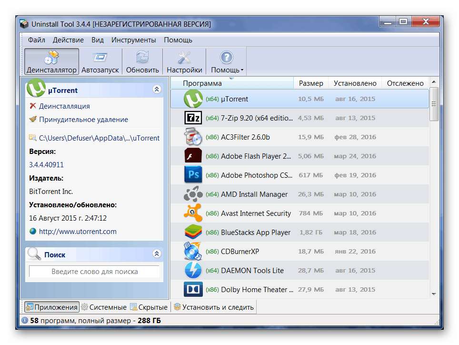Click the magnifier icon in Поиск panel
Image resolution: width=459 pixels, height=345 pixels.
coord(34,254)
